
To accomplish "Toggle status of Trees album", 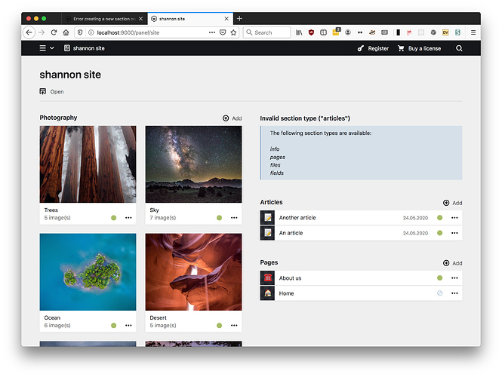I will coord(114,218).
